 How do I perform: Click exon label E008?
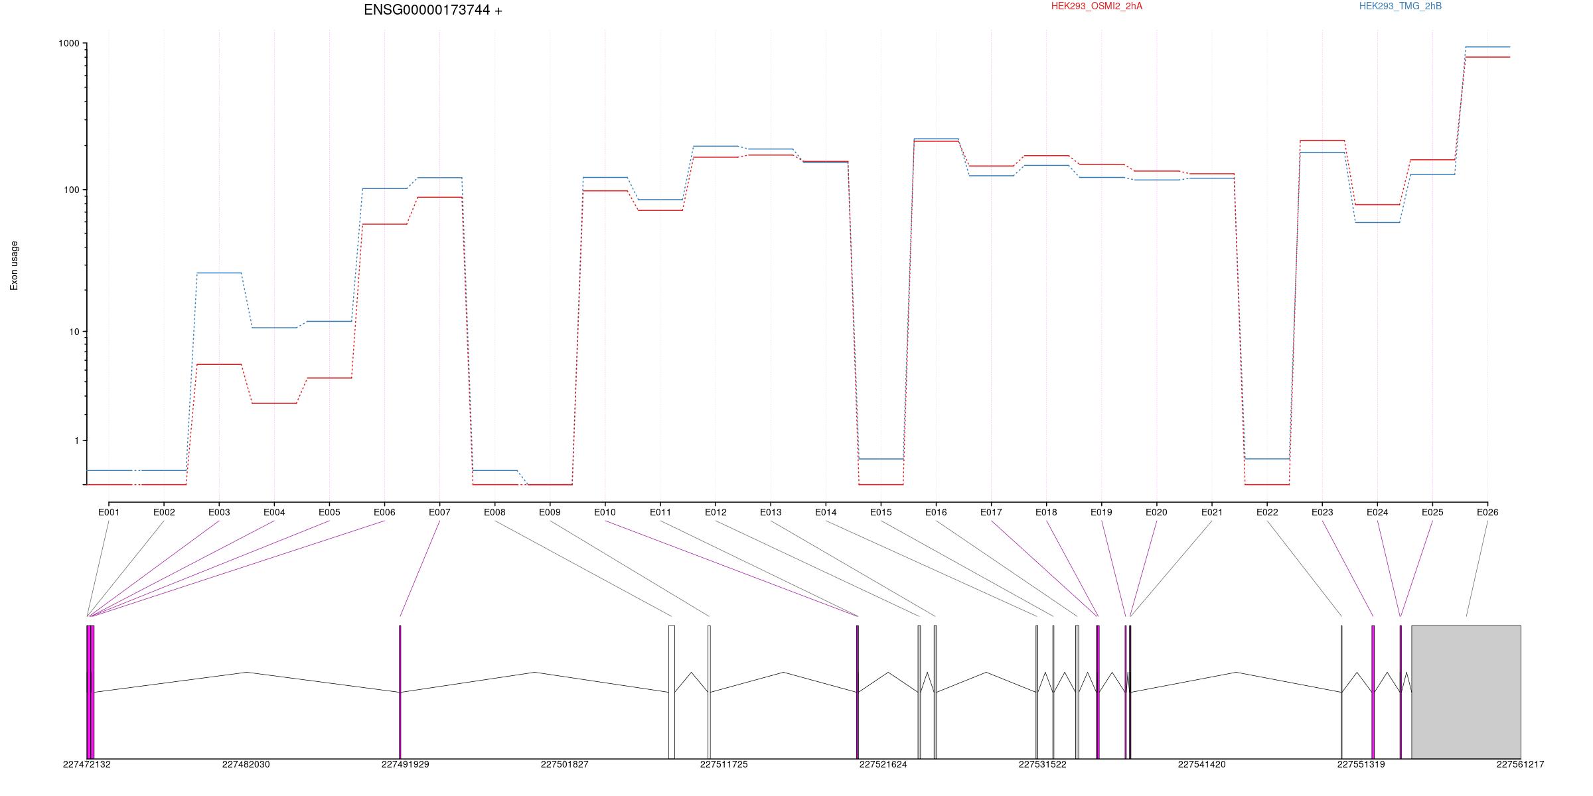[x=494, y=512]
